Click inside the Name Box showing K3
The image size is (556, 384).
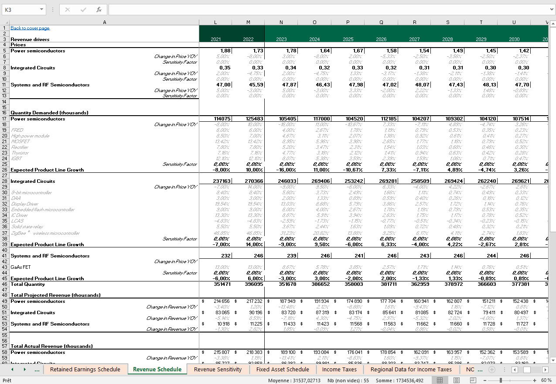(20, 10)
